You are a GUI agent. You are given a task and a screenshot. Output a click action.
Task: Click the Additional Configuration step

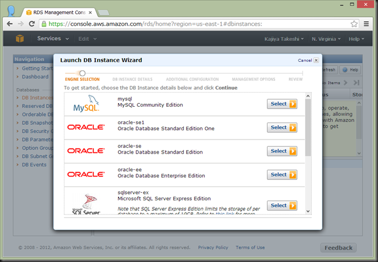pyautogui.click(x=193, y=79)
